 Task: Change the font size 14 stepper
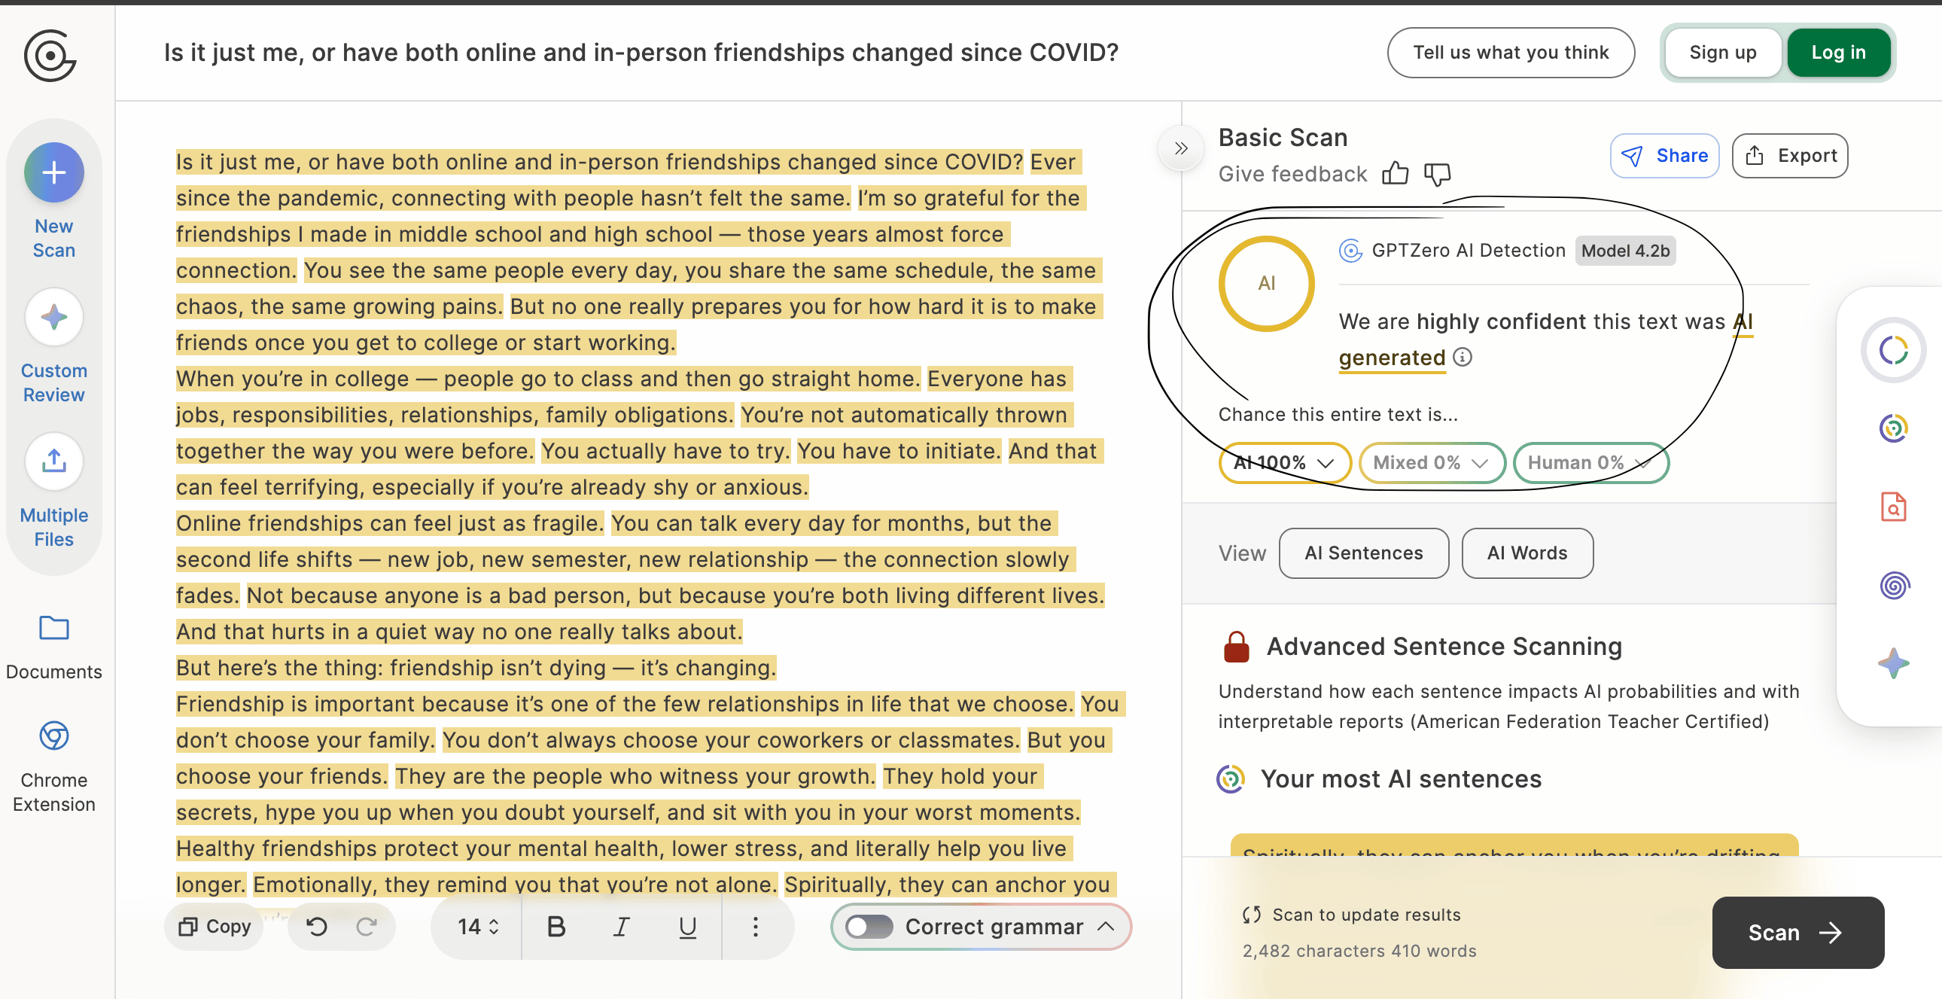point(478,927)
